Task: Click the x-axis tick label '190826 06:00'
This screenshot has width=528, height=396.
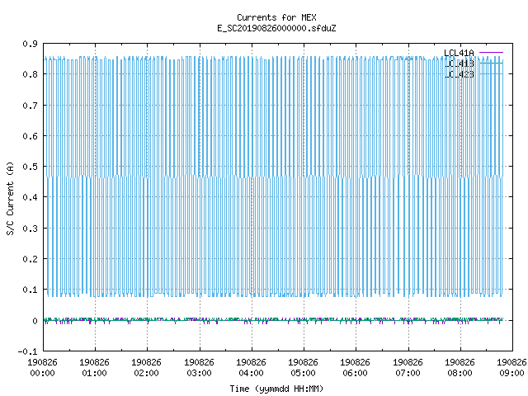Action: (356, 368)
